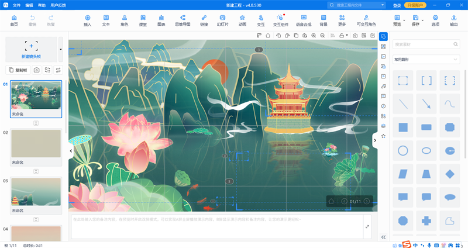Collapse the sidebar with double chevron
Screen dimensions: 468x248
tap(384, 237)
